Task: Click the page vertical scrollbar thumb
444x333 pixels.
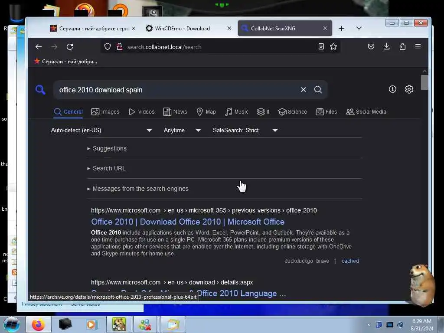Action: pyautogui.click(x=424, y=82)
